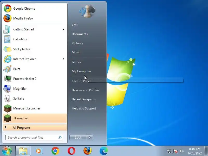Open the Pictures library
The width and height of the screenshot is (208, 156).
pyautogui.click(x=77, y=43)
